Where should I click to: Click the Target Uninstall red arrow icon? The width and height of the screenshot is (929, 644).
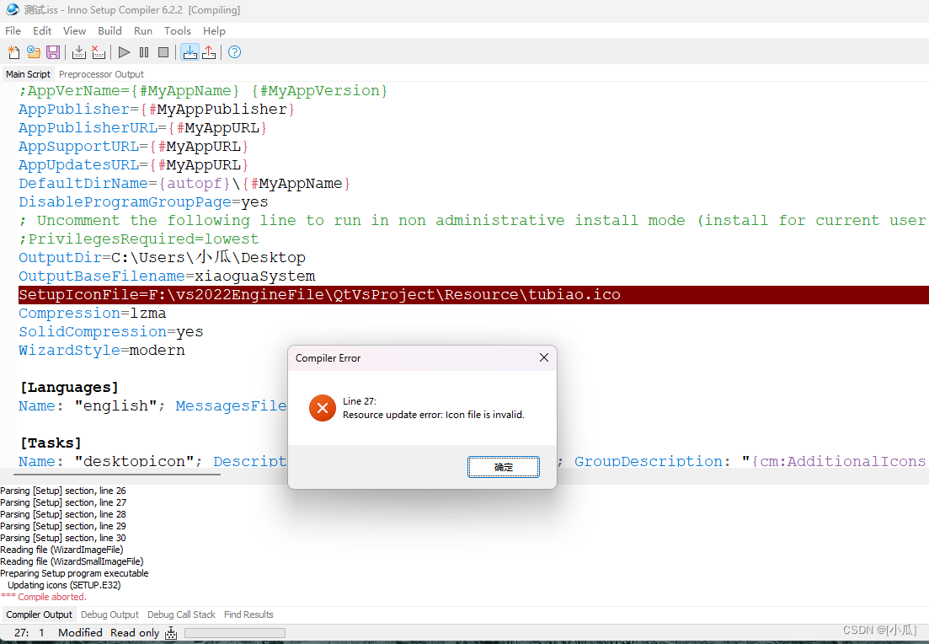209,52
